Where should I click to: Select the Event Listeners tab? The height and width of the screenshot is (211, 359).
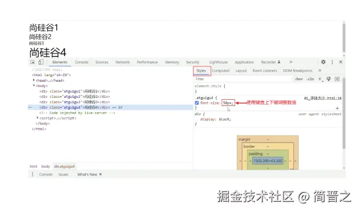[x=264, y=71]
